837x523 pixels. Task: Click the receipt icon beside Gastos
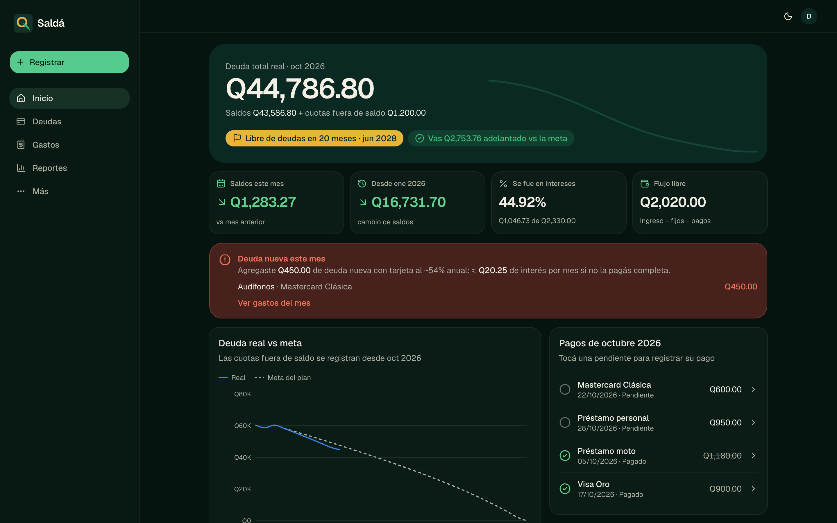[21, 145]
